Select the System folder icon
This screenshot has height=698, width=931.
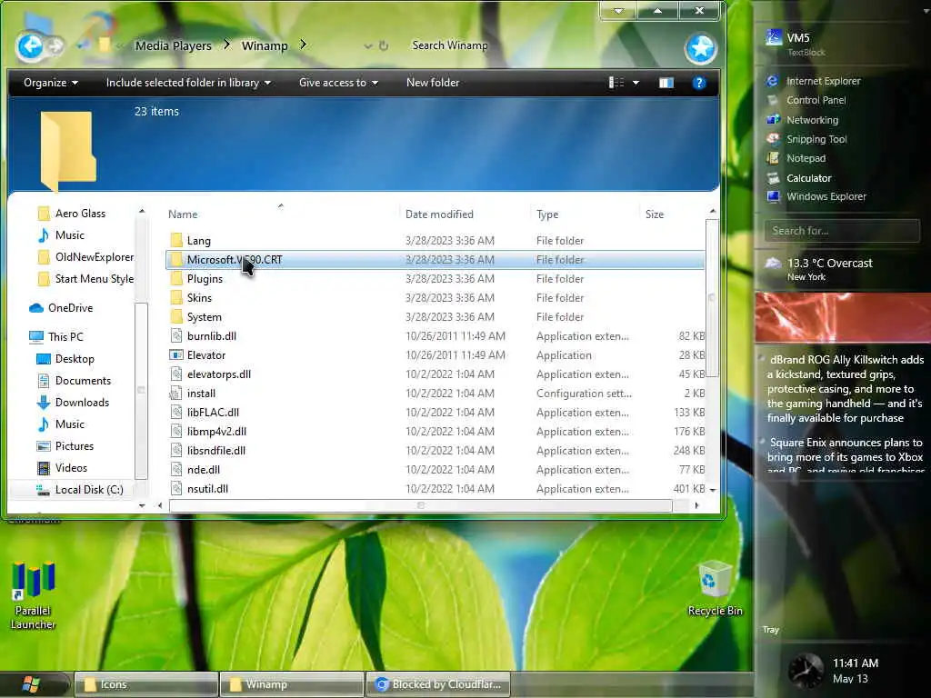pyautogui.click(x=176, y=316)
